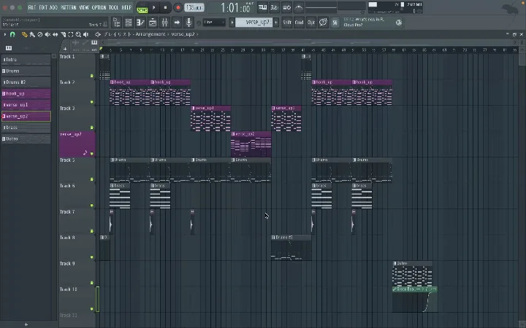Click the record button
The width and height of the screenshot is (526, 328).
[x=178, y=7]
